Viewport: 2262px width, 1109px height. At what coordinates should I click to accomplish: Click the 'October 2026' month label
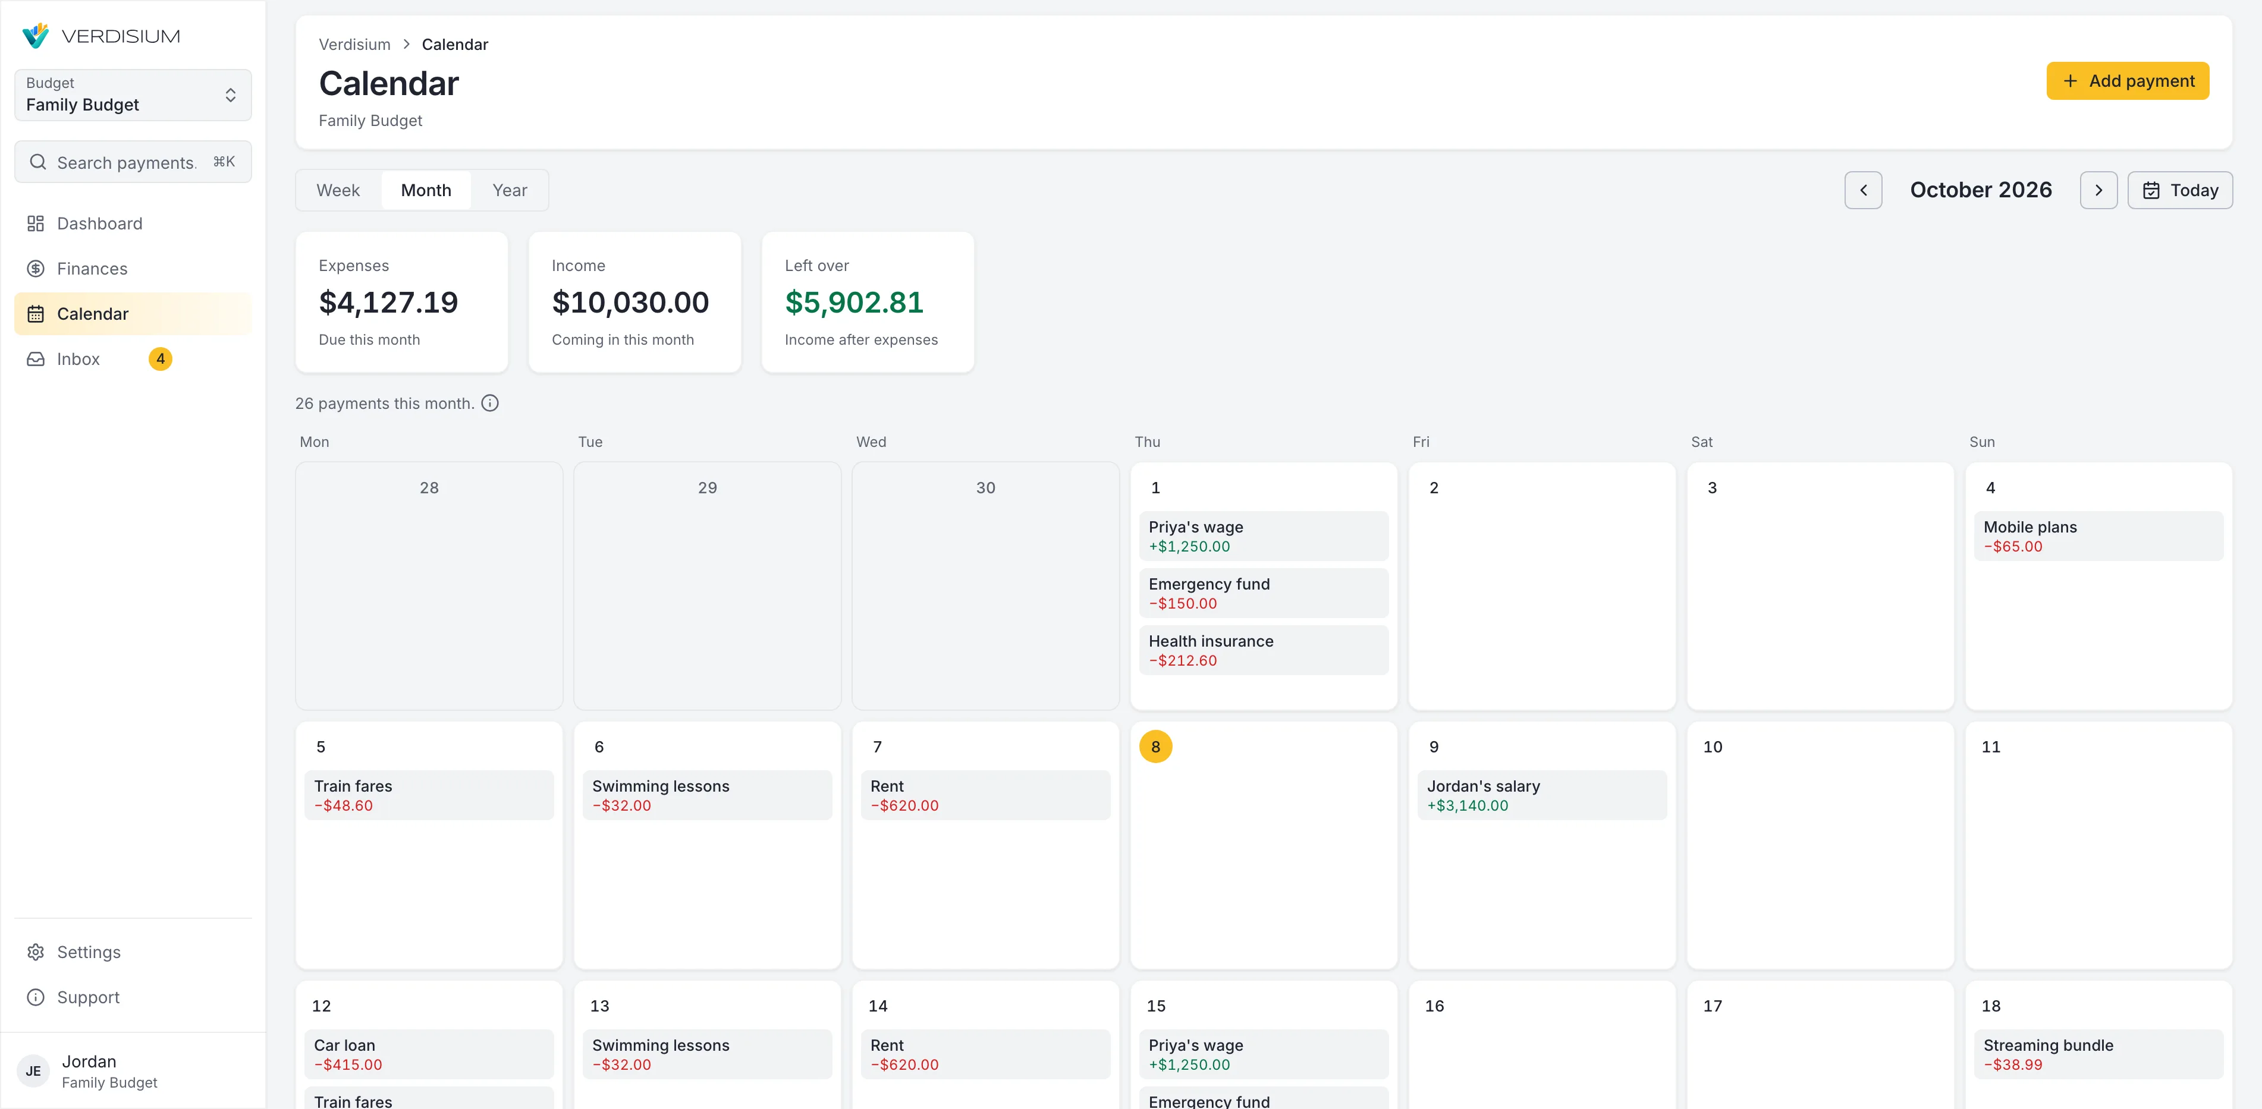[x=1980, y=190]
